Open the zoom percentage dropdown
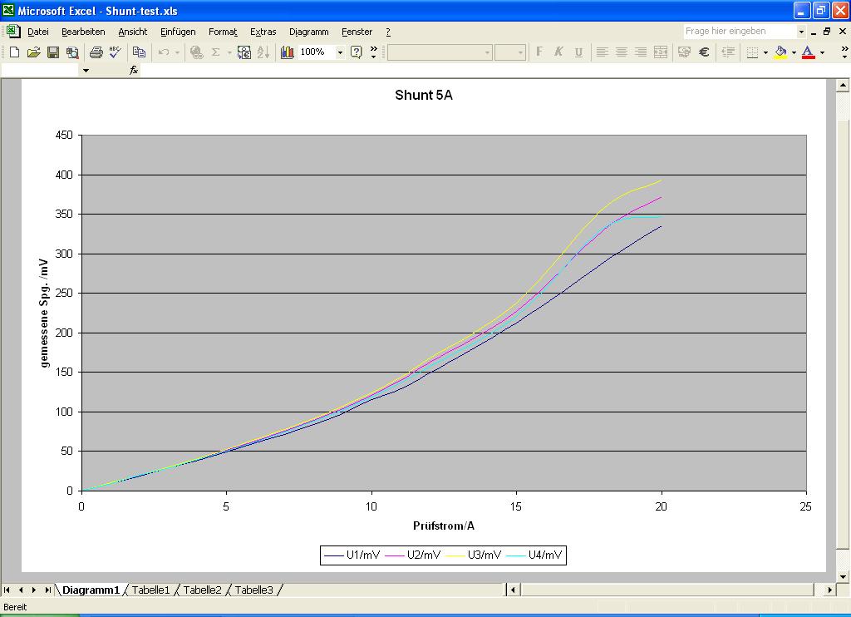Image resolution: width=851 pixels, height=617 pixels. tap(340, 52)
